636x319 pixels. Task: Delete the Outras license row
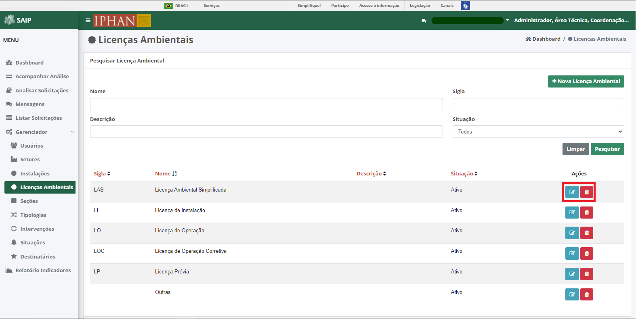pos(587,294)
